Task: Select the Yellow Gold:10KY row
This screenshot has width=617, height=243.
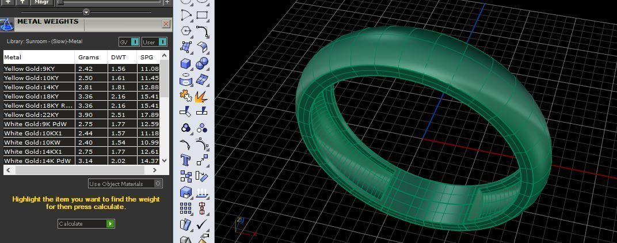Action: [x=82, y=78]
